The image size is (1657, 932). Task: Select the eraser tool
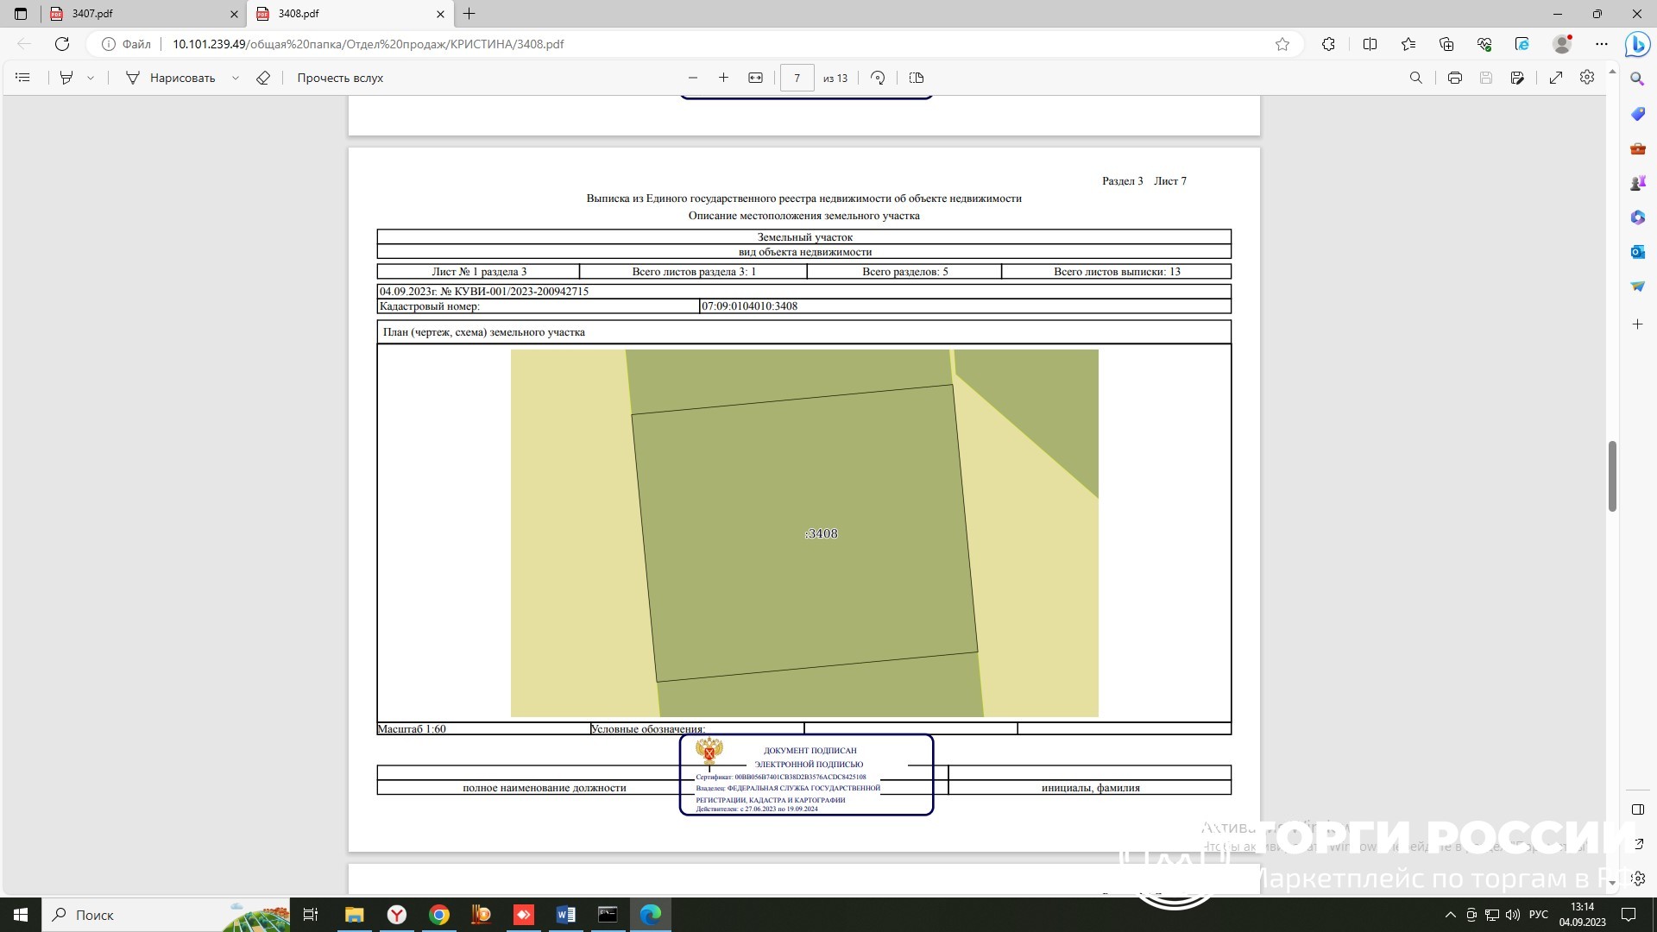[x=263, y=78]
